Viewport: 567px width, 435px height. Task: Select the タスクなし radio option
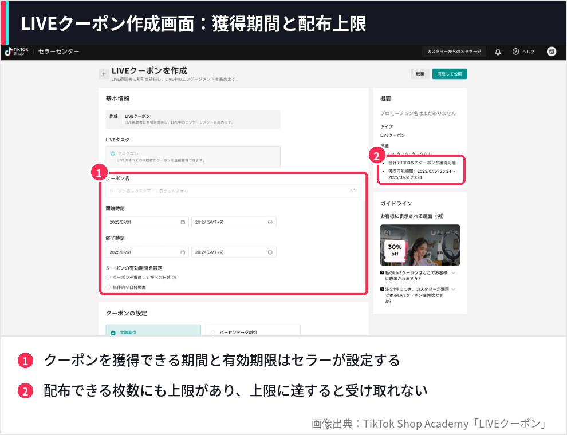point(113,153)
